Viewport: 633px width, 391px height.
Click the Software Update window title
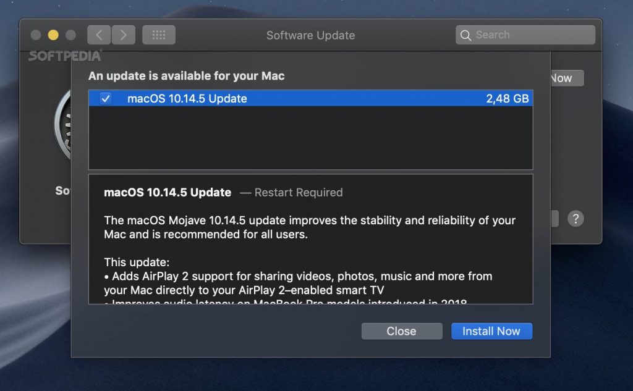point(310,35)
